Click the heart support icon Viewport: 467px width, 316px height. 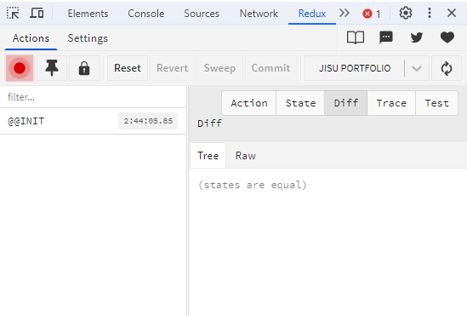pos(447,37)
